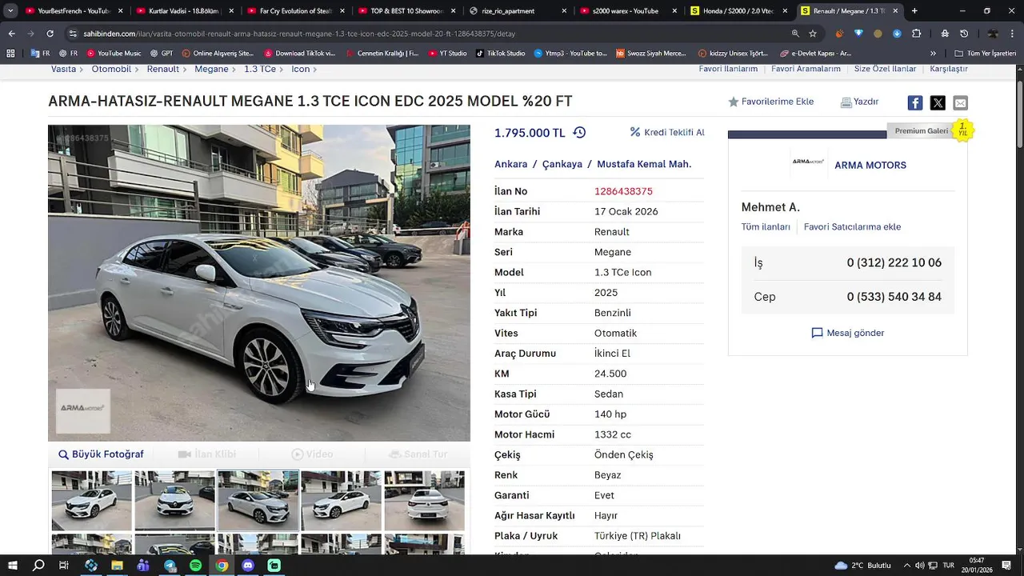Open Büyük Fotoğraf view
The image size is (1024, 576).
pyautogui.click(x=101, y=454)
